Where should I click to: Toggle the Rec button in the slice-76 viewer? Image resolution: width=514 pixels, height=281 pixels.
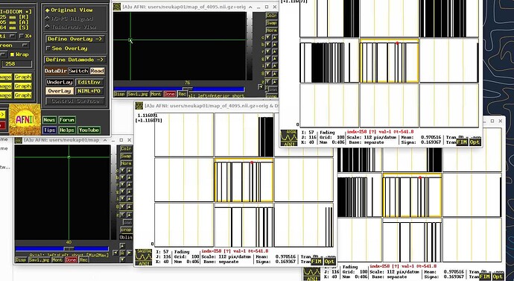point(182,94)
